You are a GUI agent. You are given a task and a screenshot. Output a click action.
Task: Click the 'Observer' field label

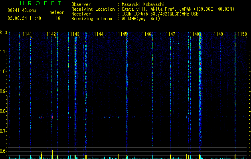coord(81,4)
